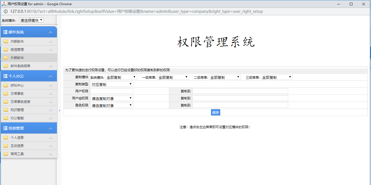Image resolution: width=371 pixels, height=185 pixels.
Task: Click the 个人信息 folder icon
Action: click(x=6, y=138)
